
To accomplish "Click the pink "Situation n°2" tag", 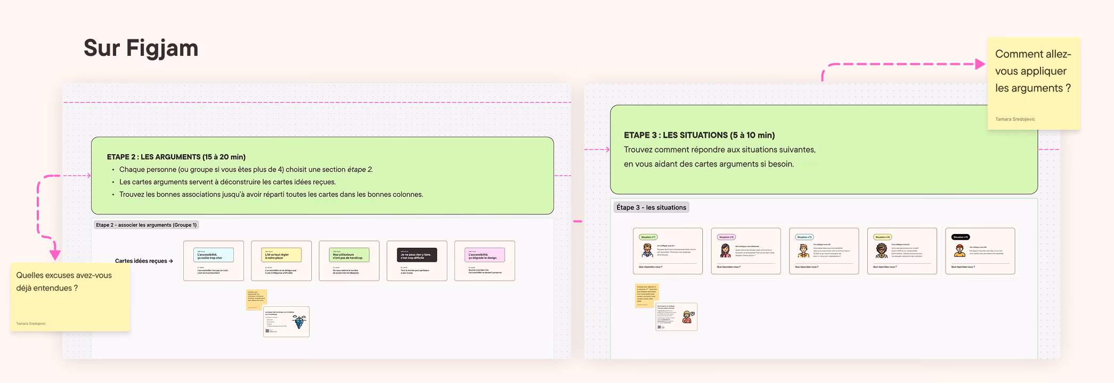I will (727, 237).
